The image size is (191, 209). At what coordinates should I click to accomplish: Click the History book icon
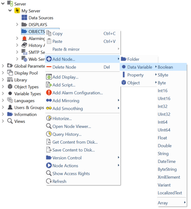24,45
